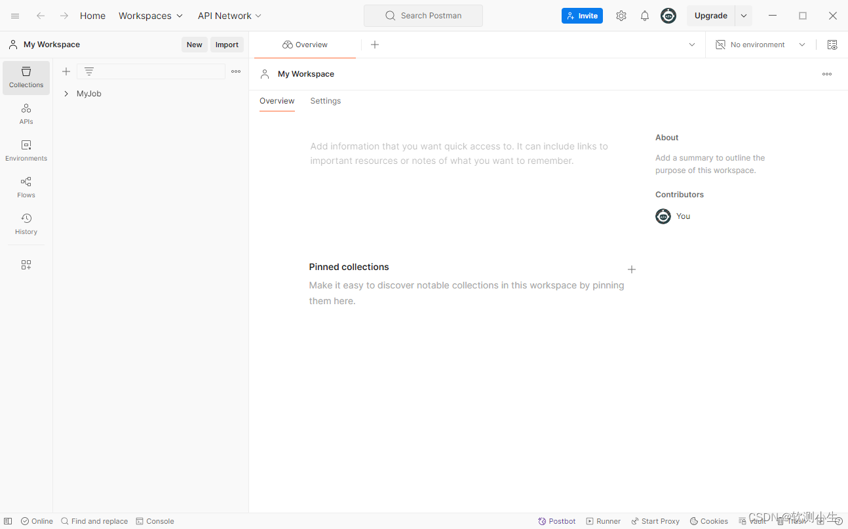Create new collection with plus icon
Screen dimensions: 848x529
pos(66,71)
